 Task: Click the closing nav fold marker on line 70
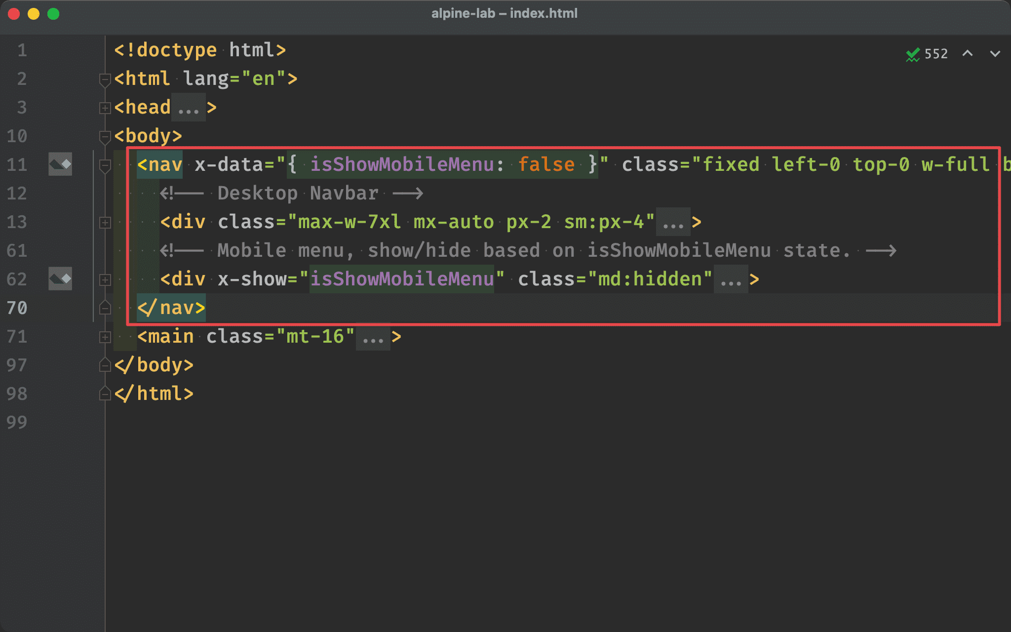(x=105, y=308)
